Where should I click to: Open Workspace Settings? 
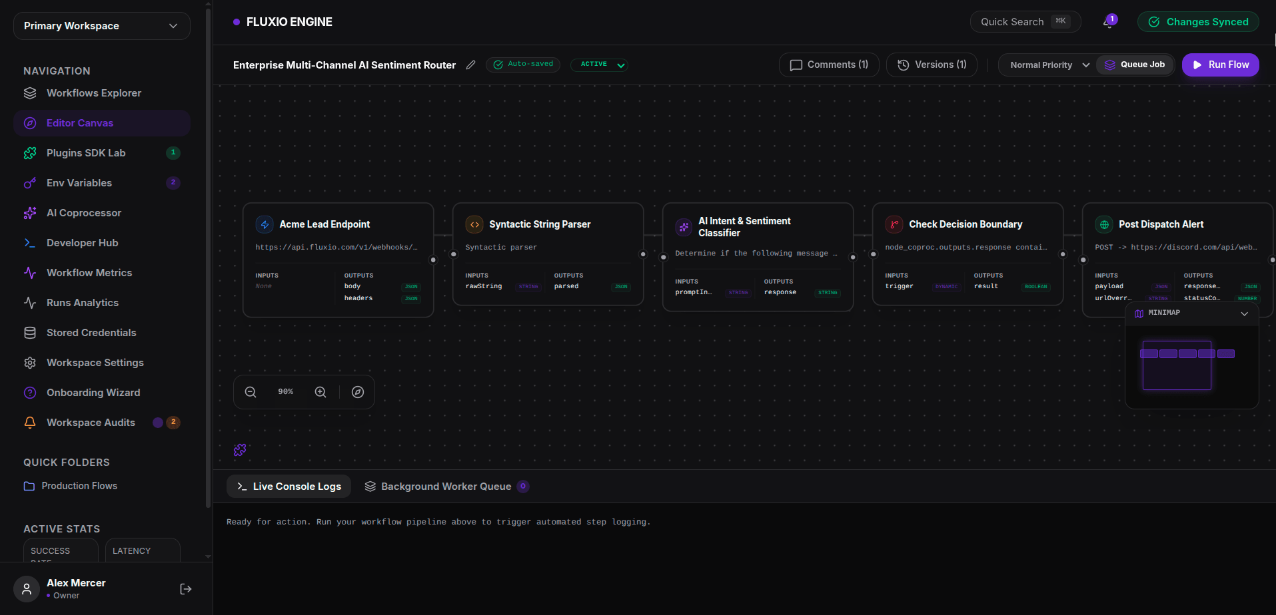102,363
